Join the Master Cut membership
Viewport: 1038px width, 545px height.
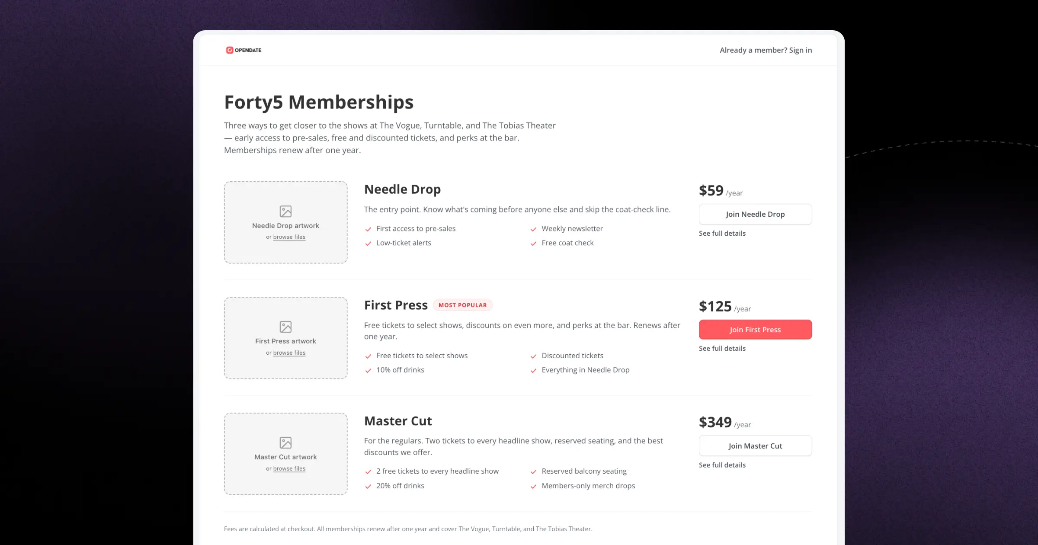pyautogui.click(x=755, y=446)
